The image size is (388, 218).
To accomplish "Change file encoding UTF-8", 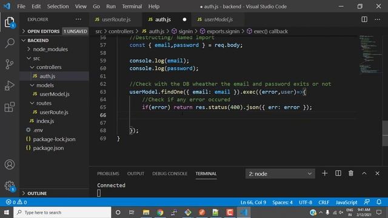I will pyautogui.click(x=306, y=202).
